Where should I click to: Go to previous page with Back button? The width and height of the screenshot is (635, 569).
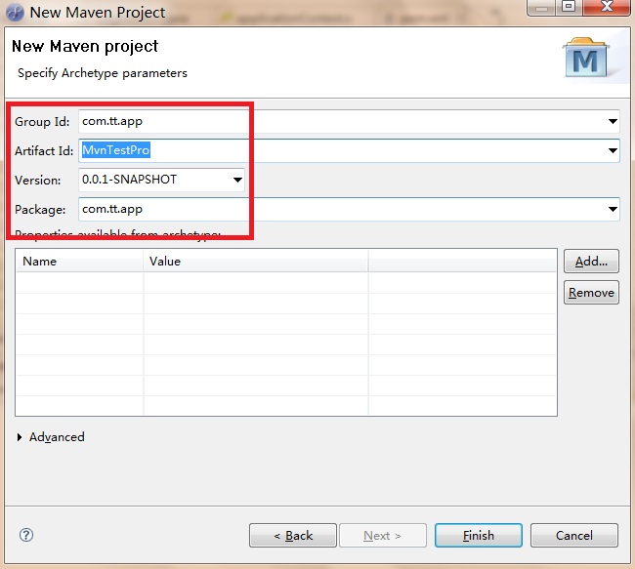pyautogui.click(x=293, y=535)
